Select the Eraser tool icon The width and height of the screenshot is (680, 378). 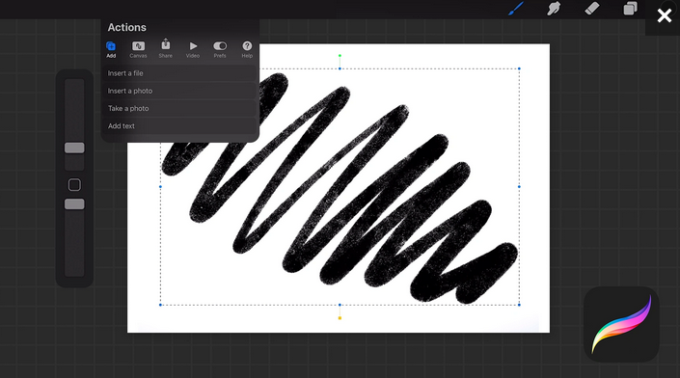tap(592, 9)
